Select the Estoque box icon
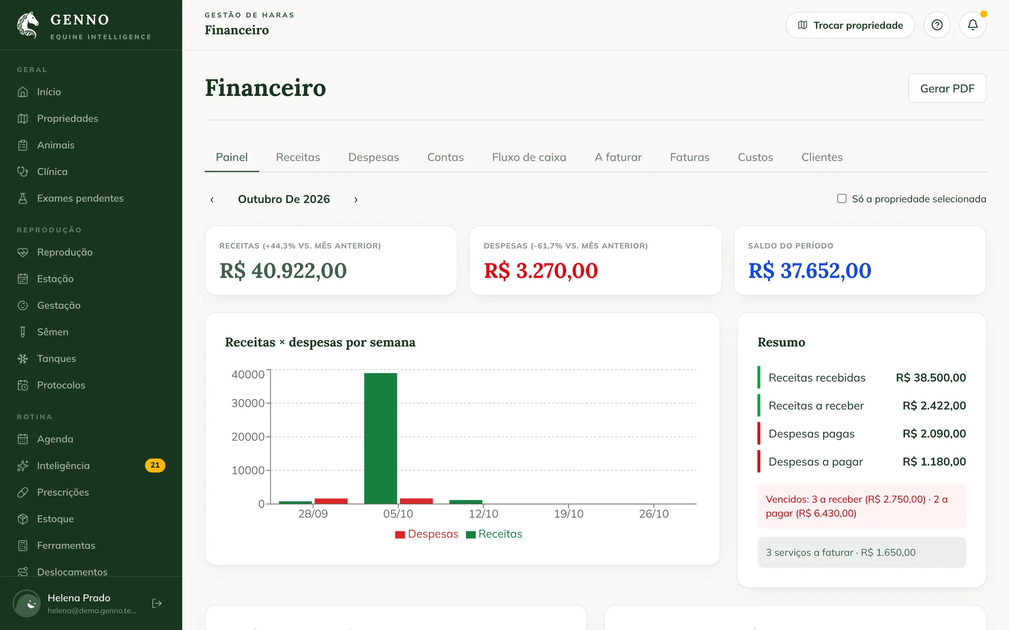 click(x=23, y=519)
